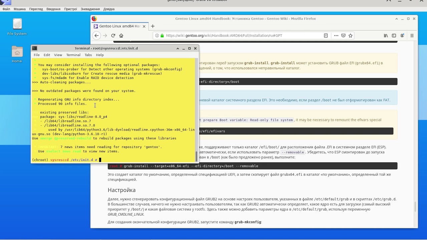Image resolution: width=427 pixels, height=240 pixels.
Task: Open View menu in Terminal
Action: pos(58,55)
